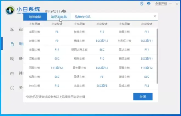Click the F12 key beside 技嘉主板
This screenshot has height=116, width=181.
click(x=102, y=32)
